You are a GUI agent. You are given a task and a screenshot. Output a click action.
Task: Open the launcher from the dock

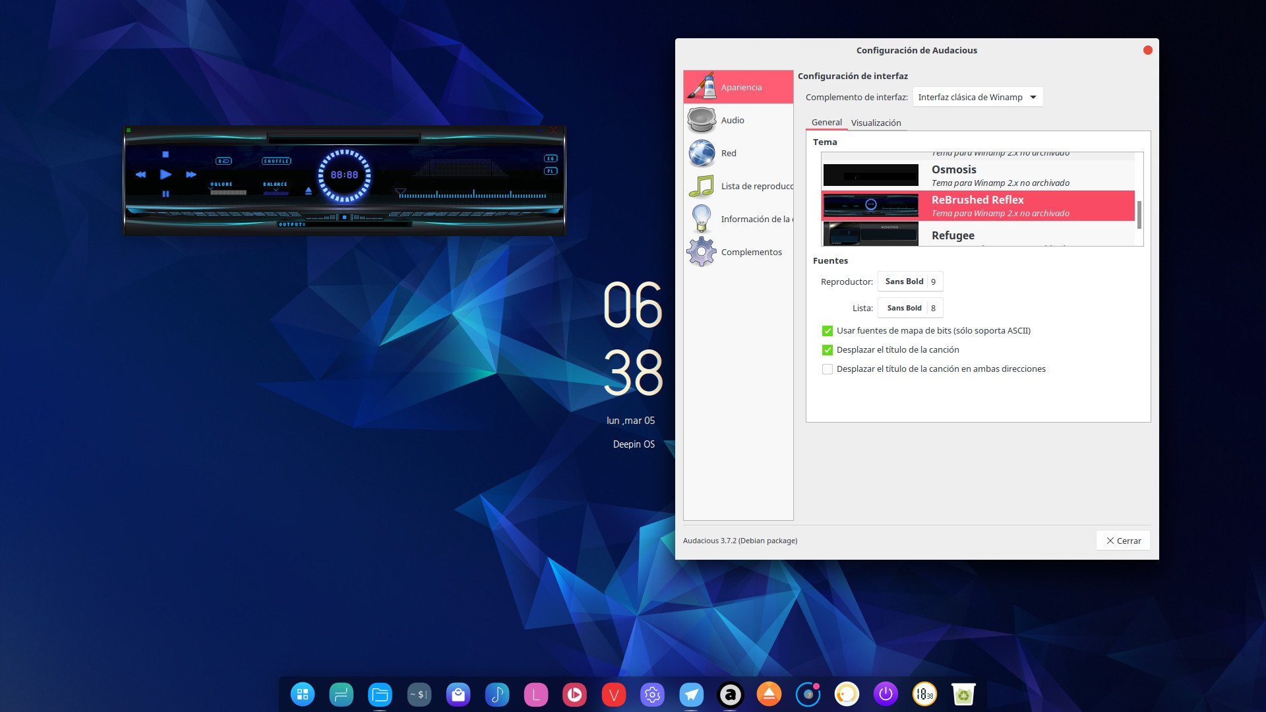pos(303,694)
